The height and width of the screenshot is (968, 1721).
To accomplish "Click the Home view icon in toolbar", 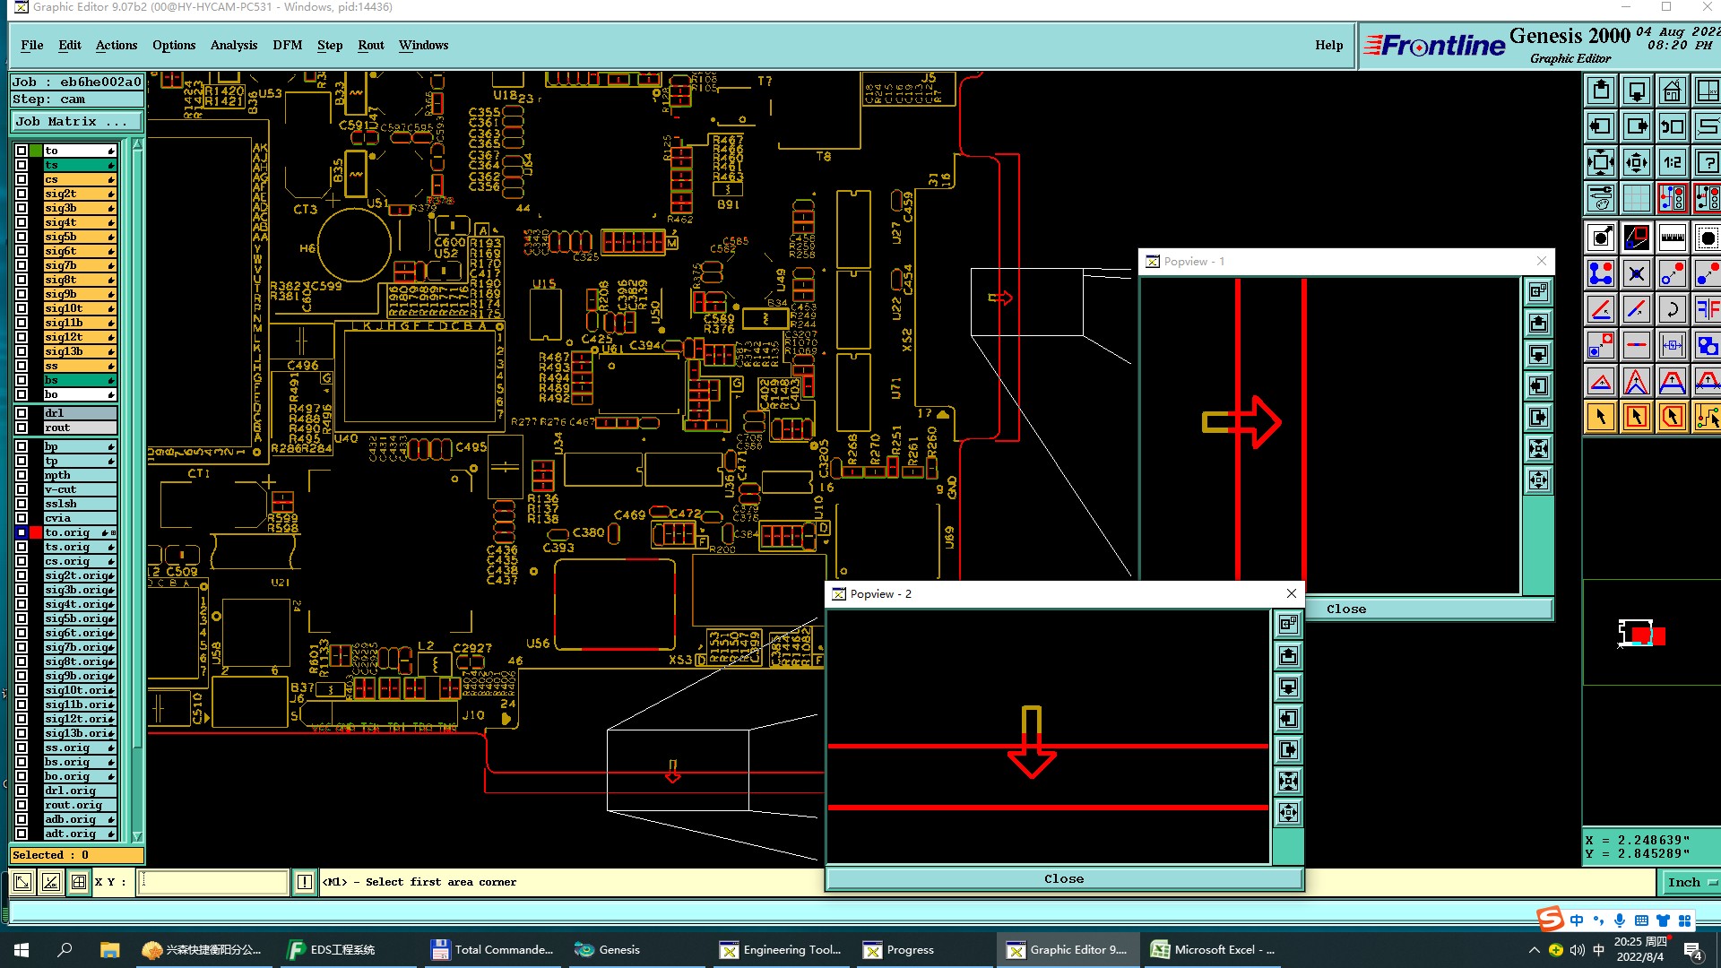I will (1672, 91).
